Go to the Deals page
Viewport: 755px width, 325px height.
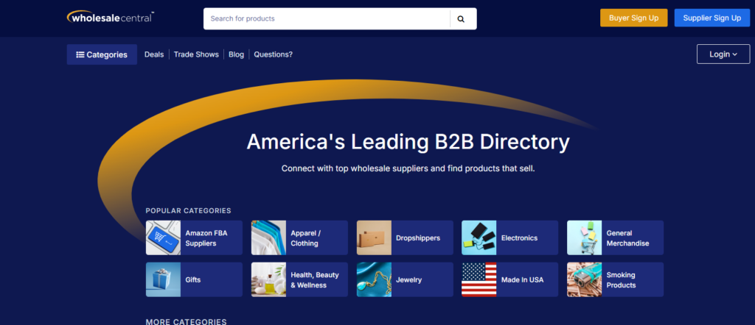[154, 54]
